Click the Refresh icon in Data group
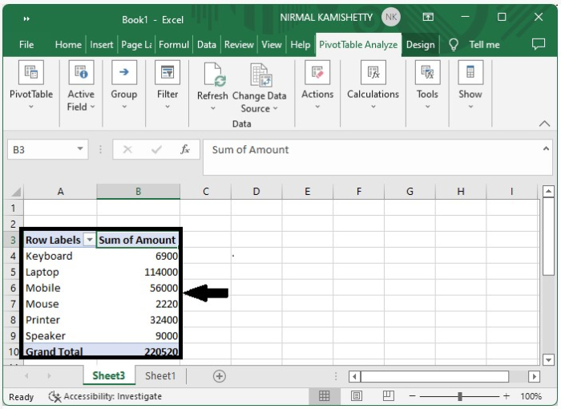Viewport: 561px width, 409px height. (213, 75)
